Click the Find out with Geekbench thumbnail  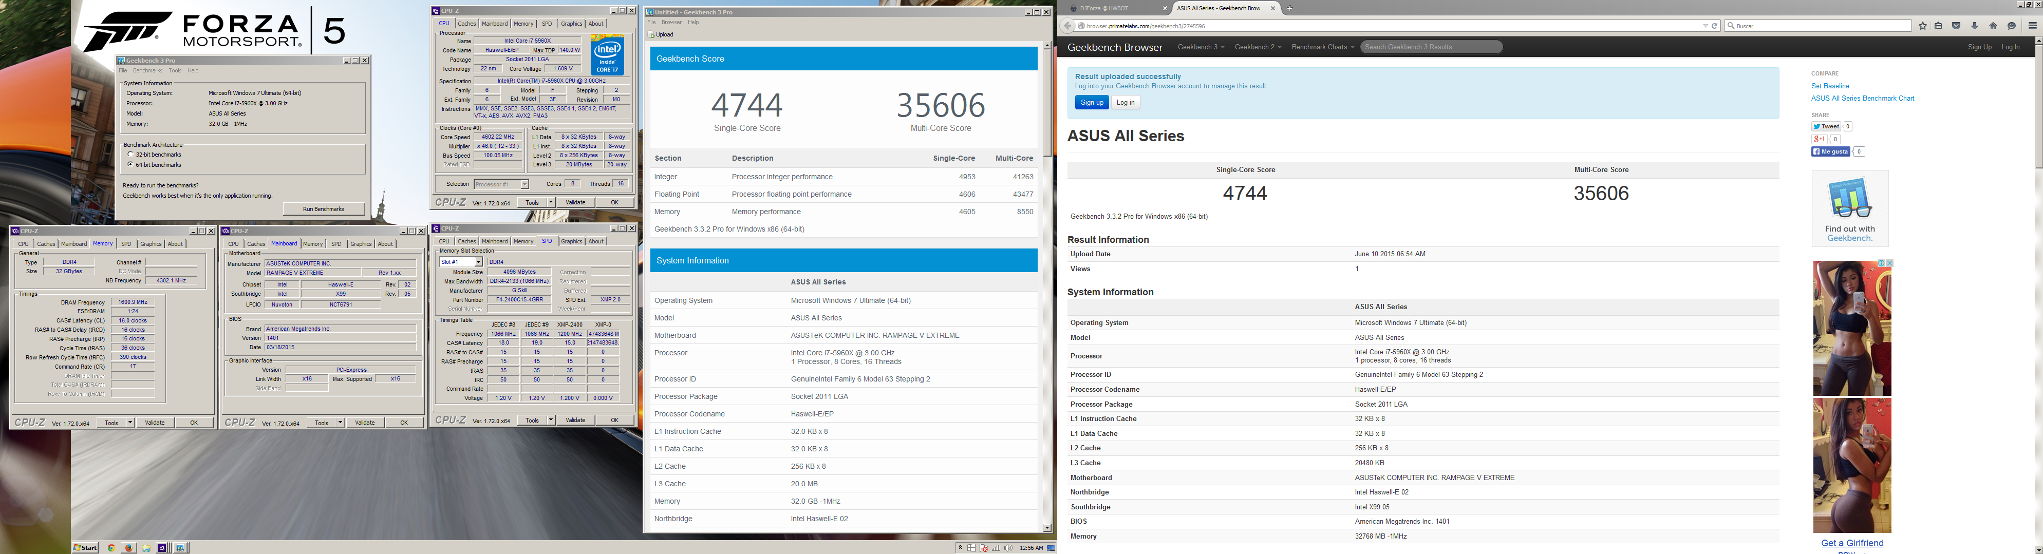[1849, 207]
